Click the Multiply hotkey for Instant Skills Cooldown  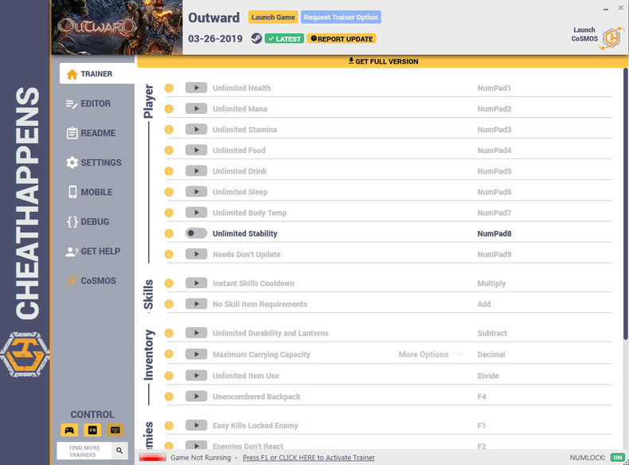click(x=491, y=283)
